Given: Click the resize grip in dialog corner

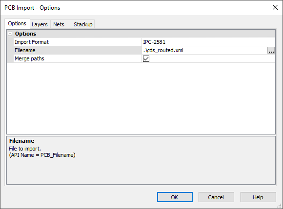Looking at the screenshot, I should point(280,206).
